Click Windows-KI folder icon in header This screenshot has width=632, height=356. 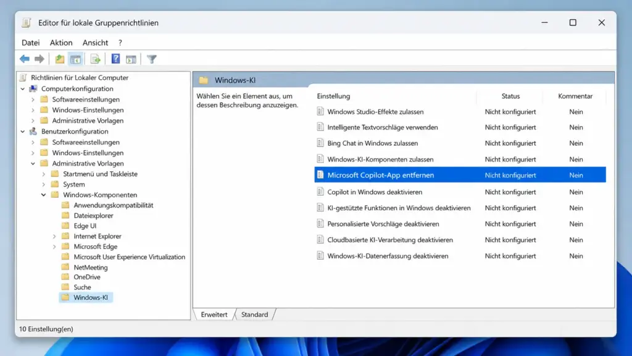[x=204, y=80]
